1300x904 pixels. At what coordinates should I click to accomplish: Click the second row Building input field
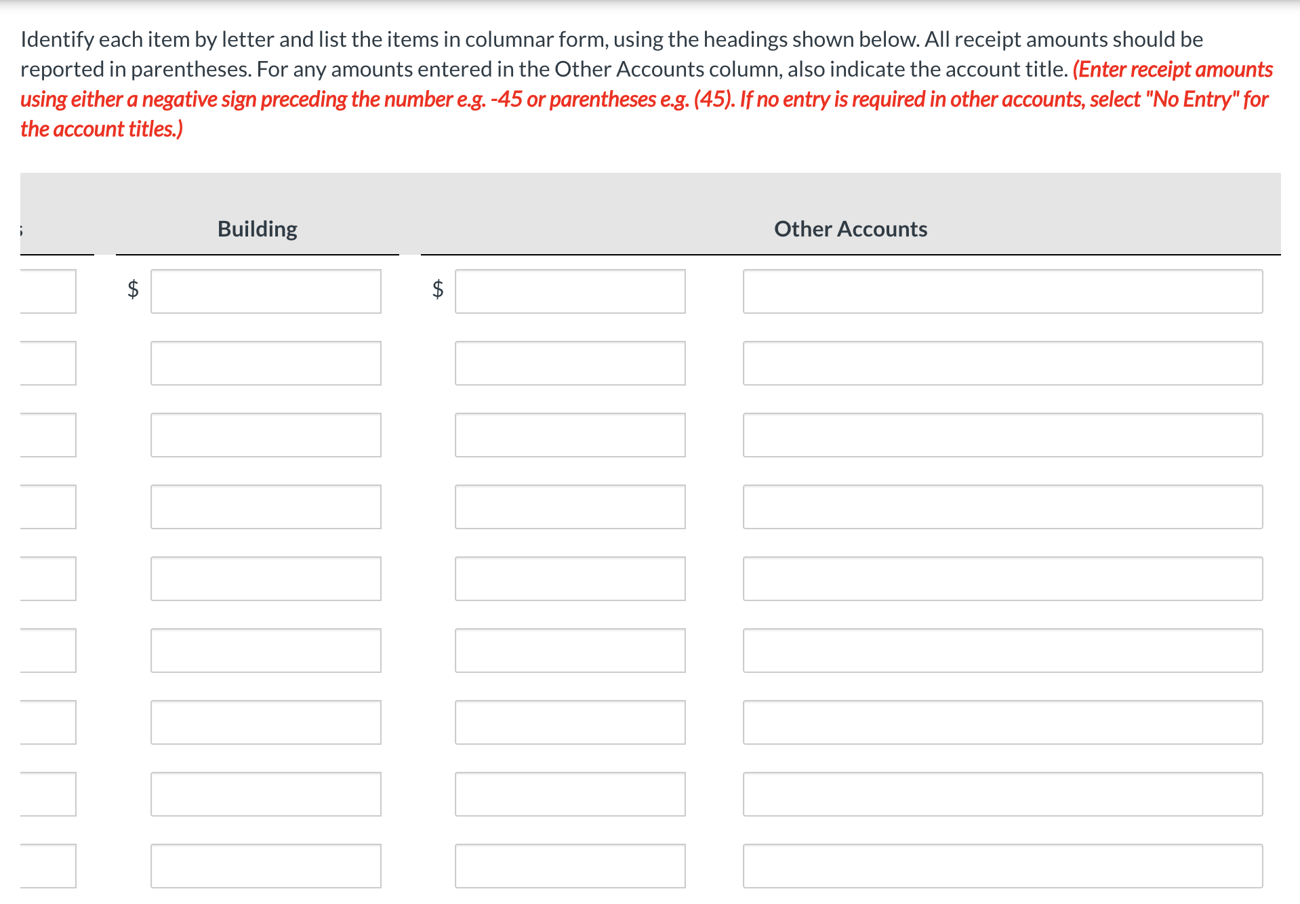click(266, 363)
